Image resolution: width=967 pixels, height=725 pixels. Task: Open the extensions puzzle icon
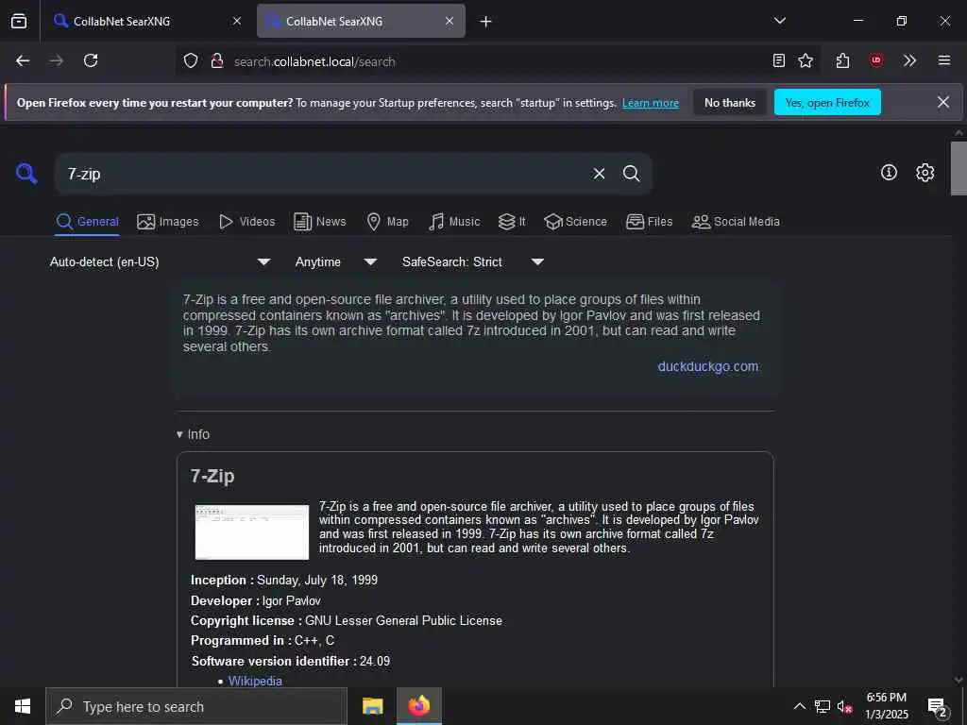coord(843,60)
